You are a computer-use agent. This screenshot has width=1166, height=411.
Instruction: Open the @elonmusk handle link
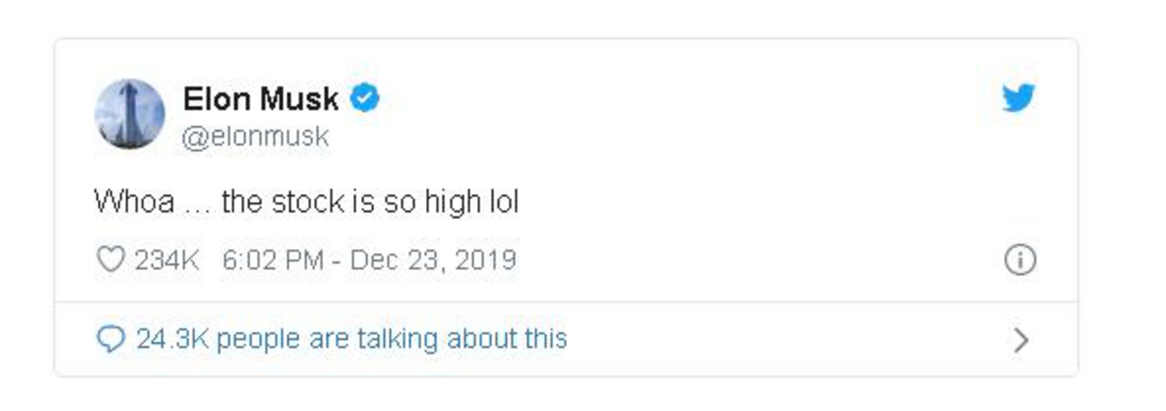click(256, 137)
